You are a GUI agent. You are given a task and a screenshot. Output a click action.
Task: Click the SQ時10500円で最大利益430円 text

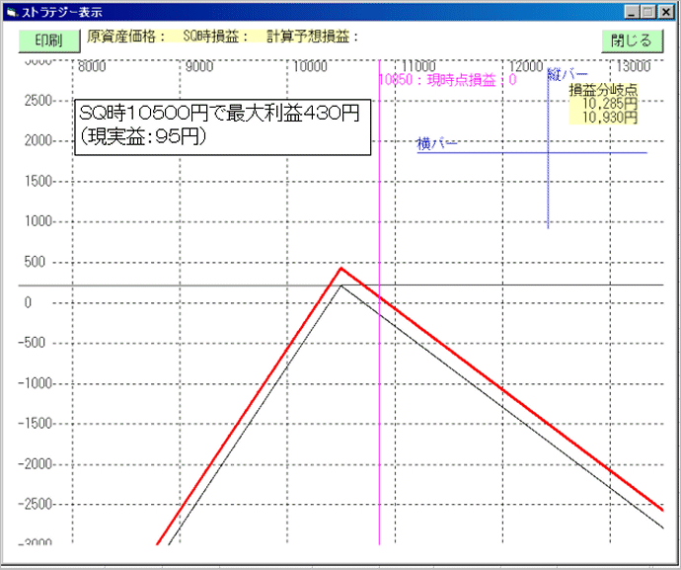pyautogui.click(x=219, y=114)
